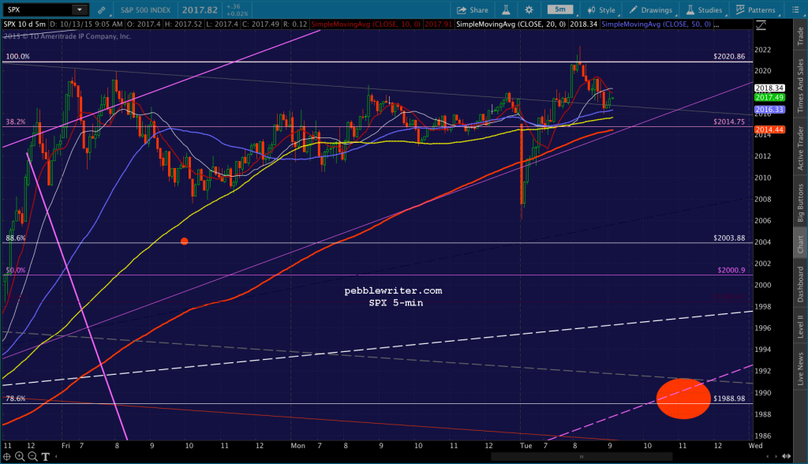Viewport: 808px width, 464px height.
Task: Open the 5m timeframe selector
Action: click(560, 9)
